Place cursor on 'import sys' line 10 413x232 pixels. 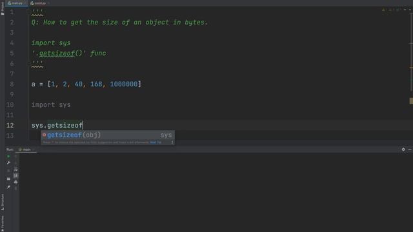[x=51, y=104]
